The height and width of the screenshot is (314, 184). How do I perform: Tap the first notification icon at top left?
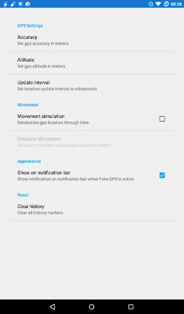coord(6,4)
